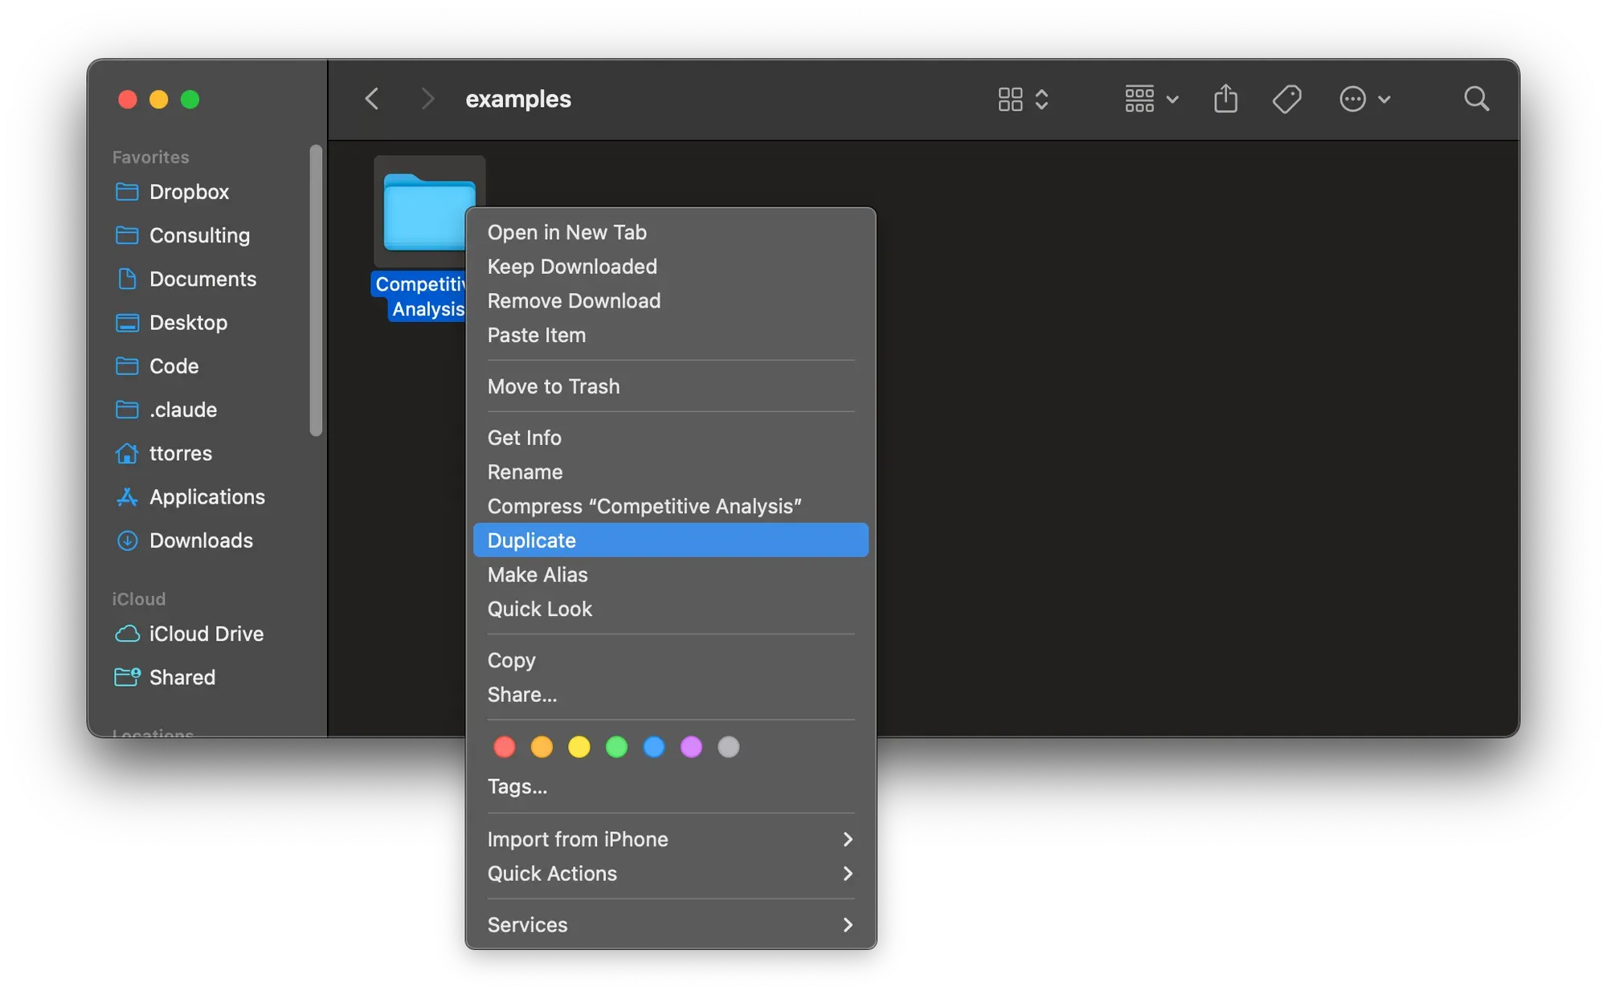
Task: Select the Competitive Analysis folder thumbnail
Action: pyautogui.click(x=428, y=209)
